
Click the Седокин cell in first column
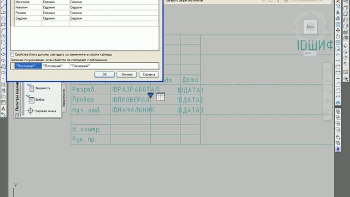(28, 18)
